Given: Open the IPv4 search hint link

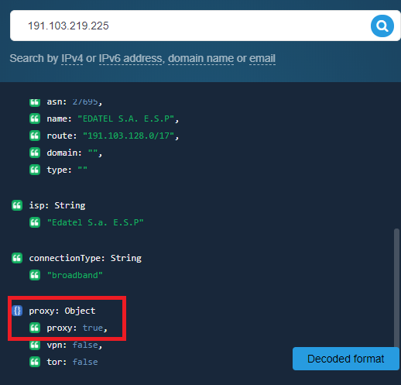Looking at the screenshot, I should (x=72, y=58).
